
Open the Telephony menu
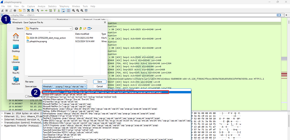64,6
